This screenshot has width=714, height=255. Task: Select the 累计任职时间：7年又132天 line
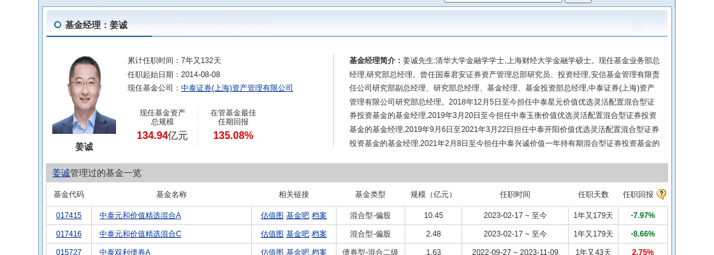pyautogui.click(x=174, y=61)
